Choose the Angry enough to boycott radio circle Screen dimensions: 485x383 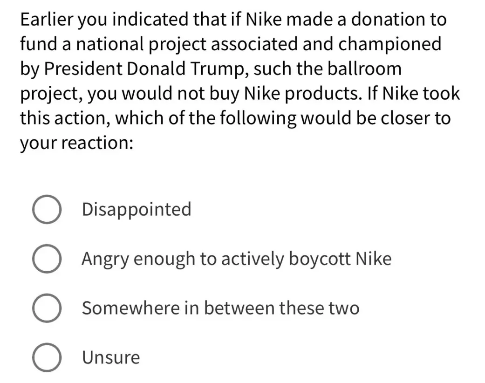click(47, 259)
